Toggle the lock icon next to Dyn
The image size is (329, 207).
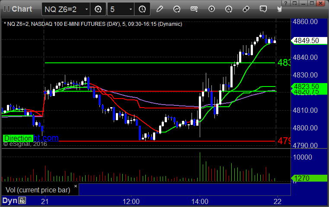pos(22,201)
